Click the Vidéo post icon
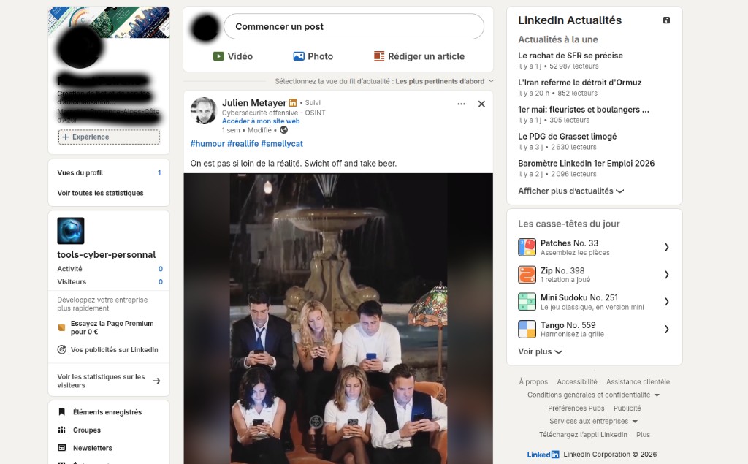This screenshot has width=748, height=464. point(218,56)
